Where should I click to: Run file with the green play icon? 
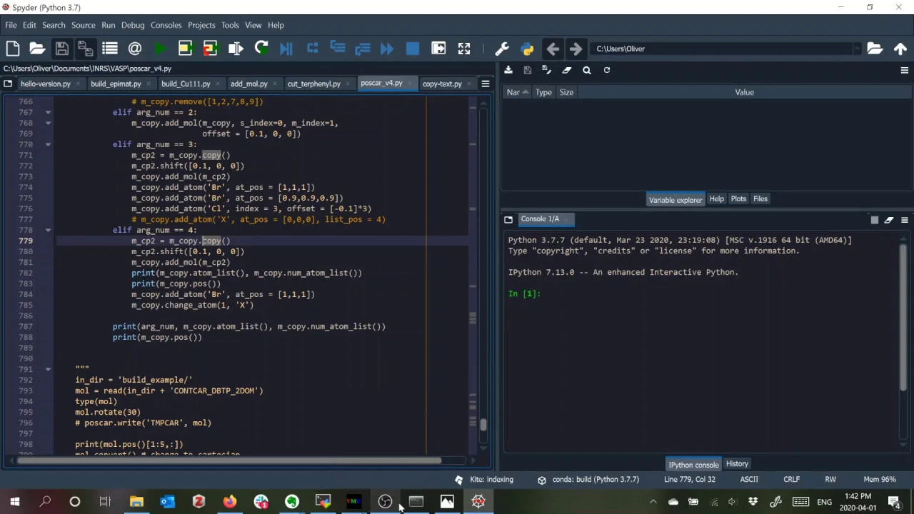(x=160, y=49)
